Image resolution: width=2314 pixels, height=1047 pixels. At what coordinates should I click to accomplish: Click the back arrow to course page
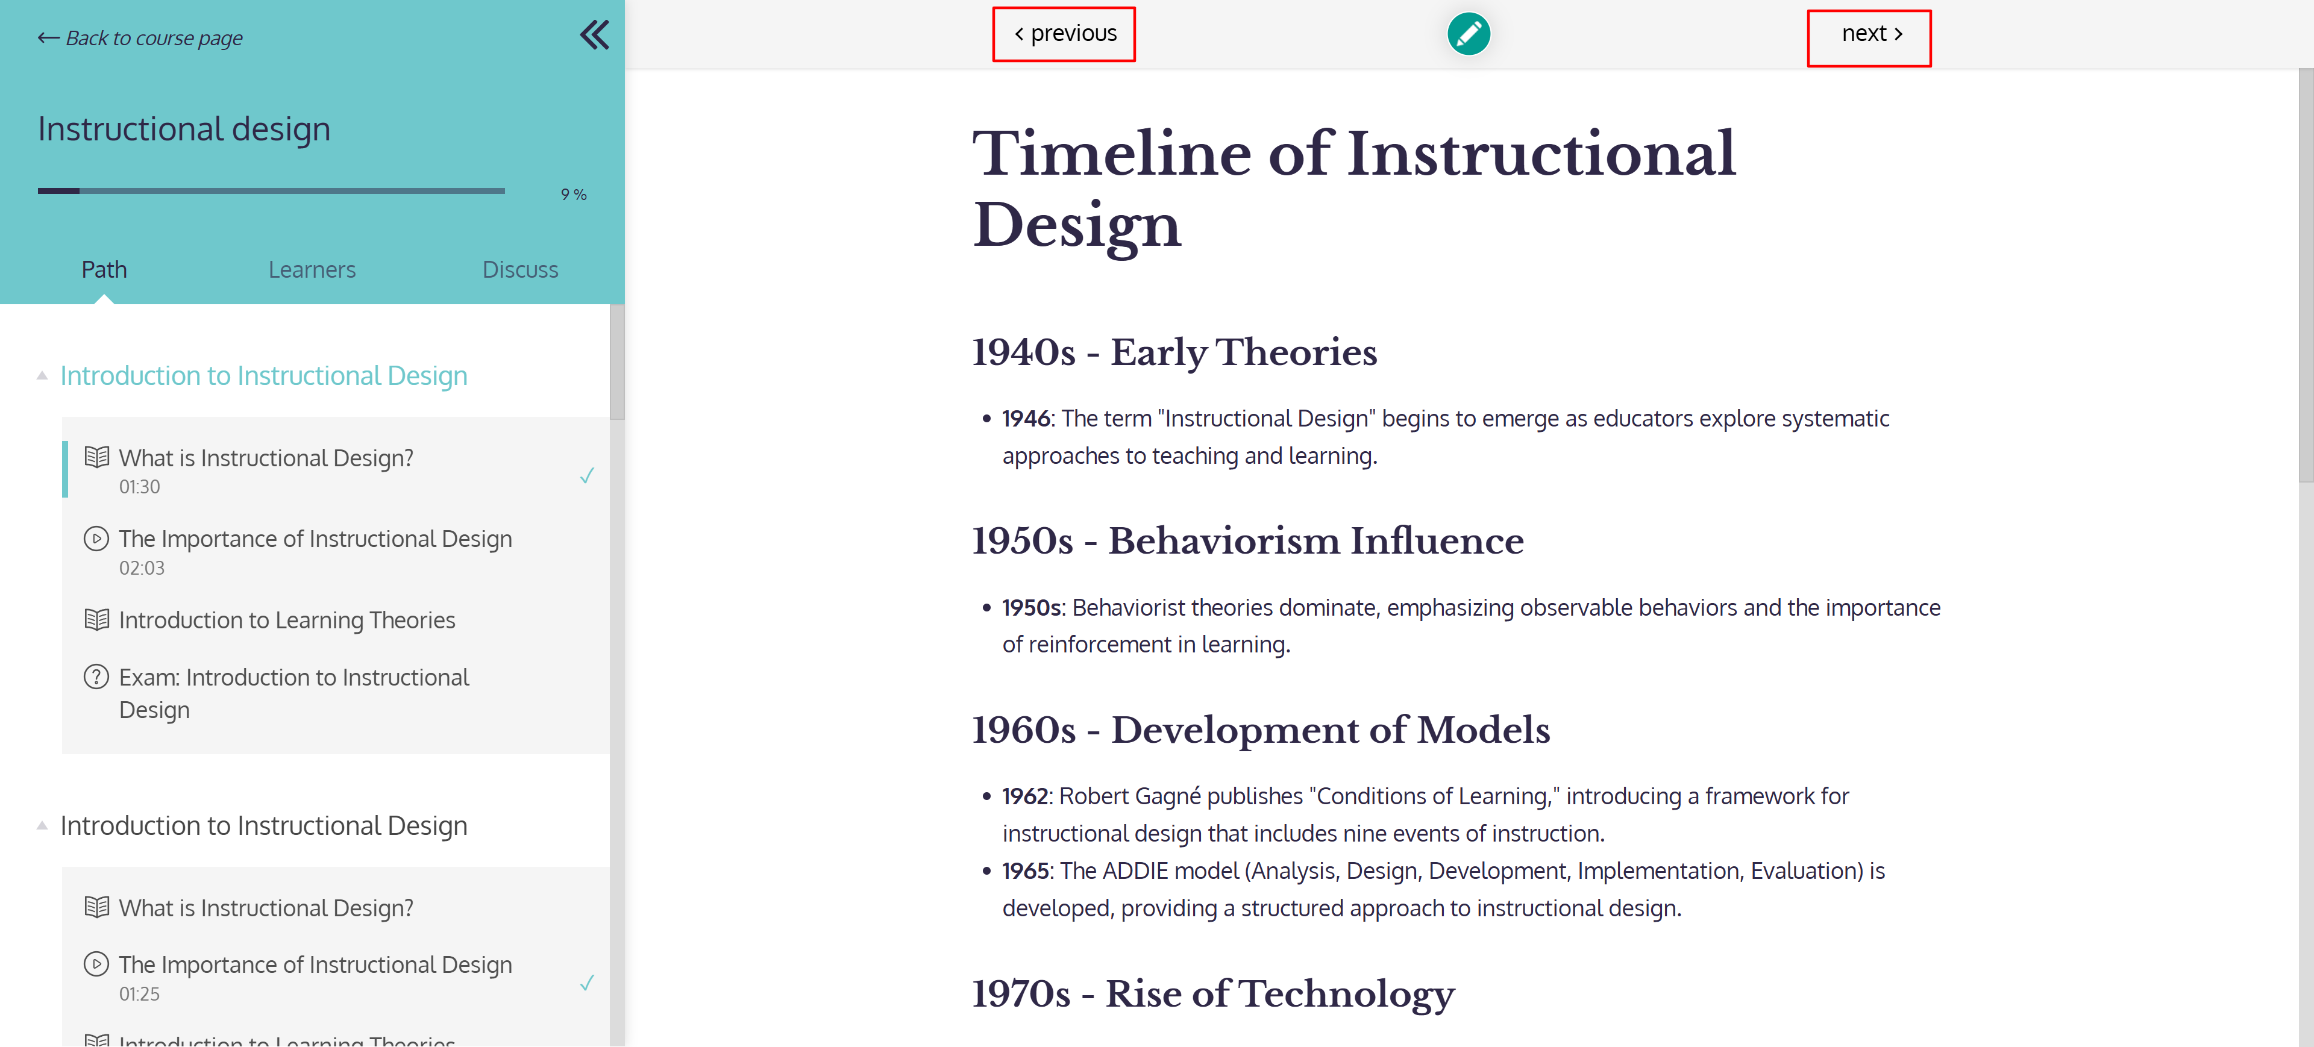click(48, 38)
